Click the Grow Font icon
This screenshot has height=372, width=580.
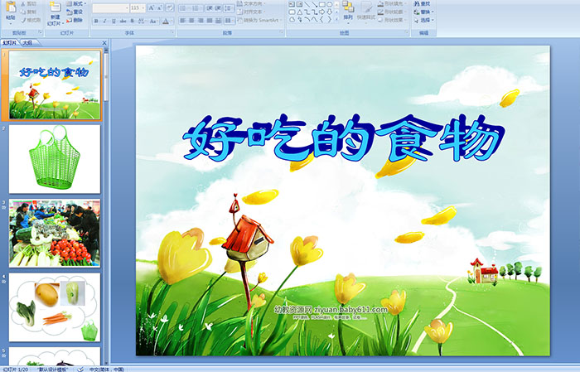click(152, 8)
